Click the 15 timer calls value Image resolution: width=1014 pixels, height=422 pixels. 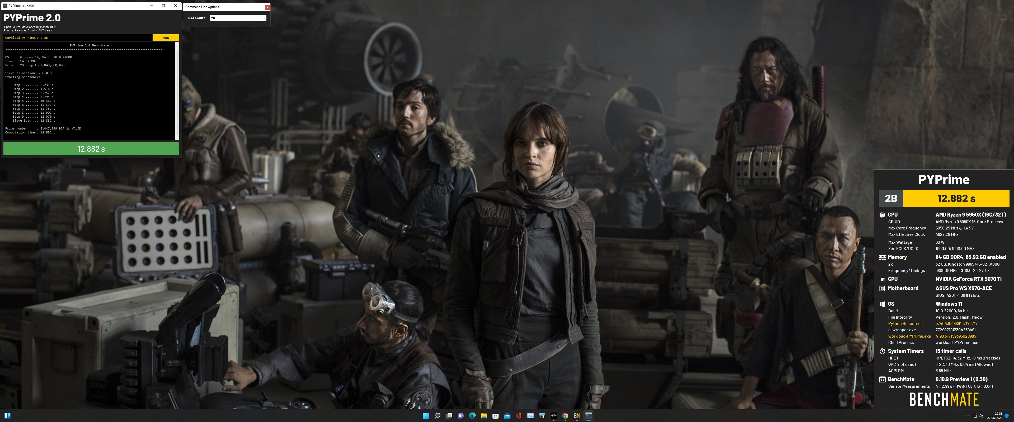tap(951, 351)
